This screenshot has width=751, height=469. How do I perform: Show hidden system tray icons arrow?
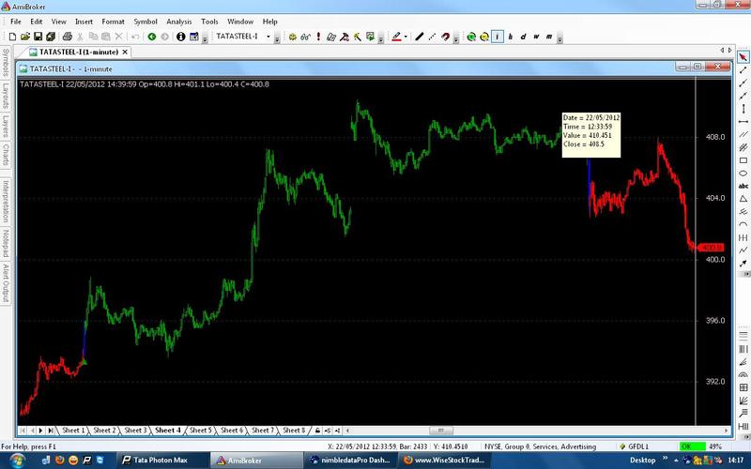676,461
